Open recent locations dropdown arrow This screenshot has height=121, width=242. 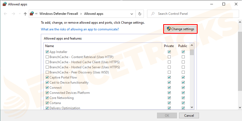coord(20,14)
